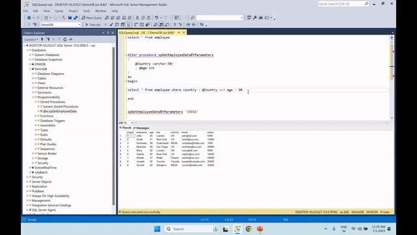This screenshot has width=417, height=235.
Task: Click the wrench Properties icon in toolbar
Action: coord(255,18)
